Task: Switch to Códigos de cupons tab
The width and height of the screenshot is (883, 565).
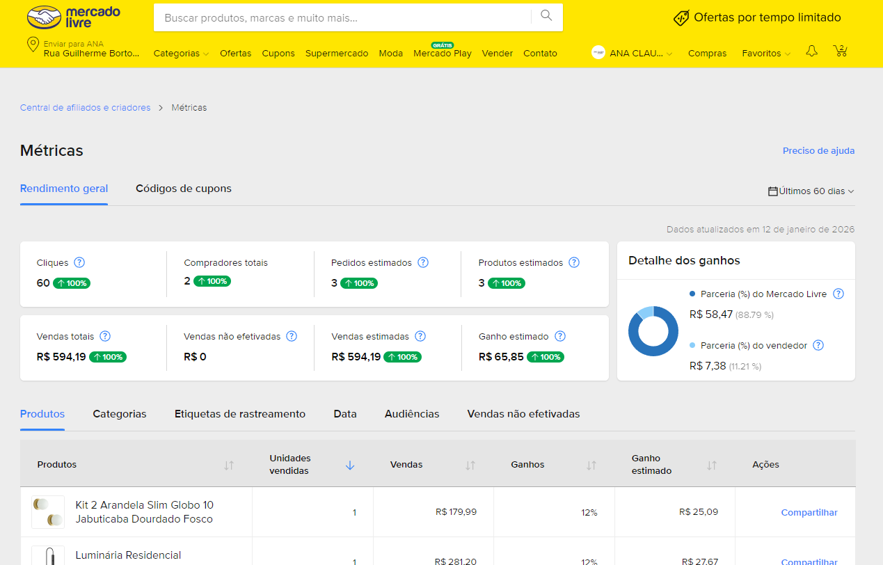Action: click(184, 189)
